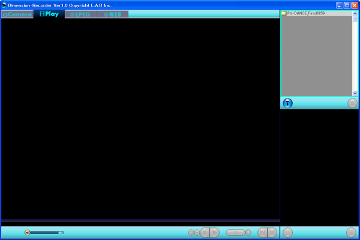Click the volume slider track
The image size is (360, 240).
[46, 233]
